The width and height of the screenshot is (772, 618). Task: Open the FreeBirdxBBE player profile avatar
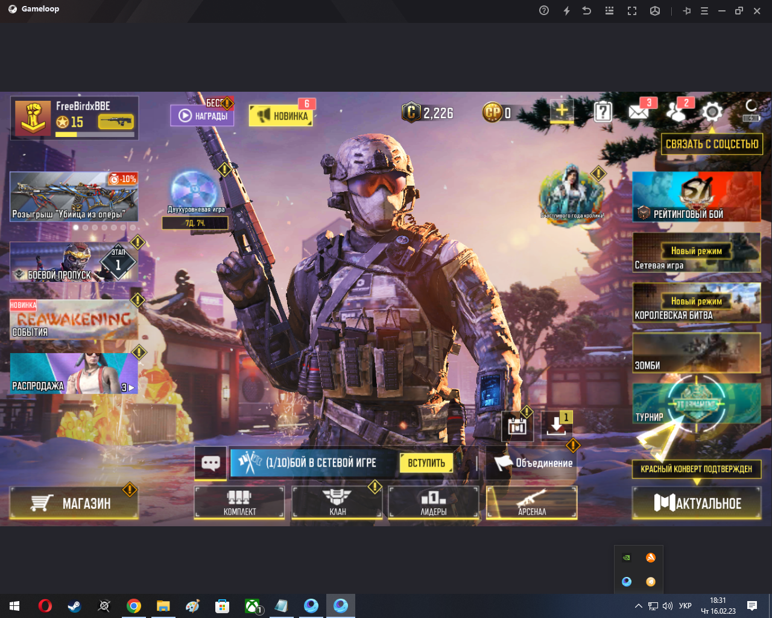click(33, 118)
